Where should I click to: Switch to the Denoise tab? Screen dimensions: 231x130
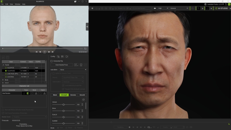coord(73,95)
